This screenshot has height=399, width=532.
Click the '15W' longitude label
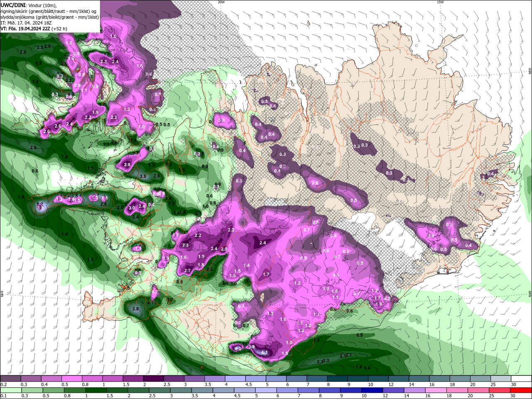[440, 2]
